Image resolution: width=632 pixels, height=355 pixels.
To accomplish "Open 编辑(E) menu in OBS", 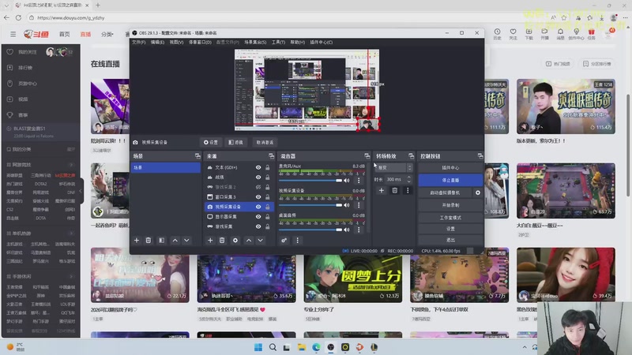I will (x=157, y=43).
